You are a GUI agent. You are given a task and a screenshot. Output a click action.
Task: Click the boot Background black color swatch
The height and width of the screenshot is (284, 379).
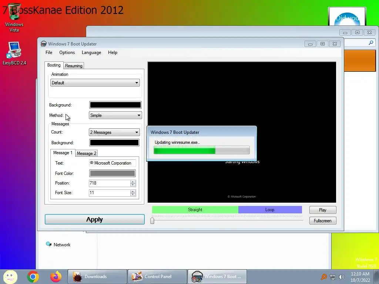(115, 105)
